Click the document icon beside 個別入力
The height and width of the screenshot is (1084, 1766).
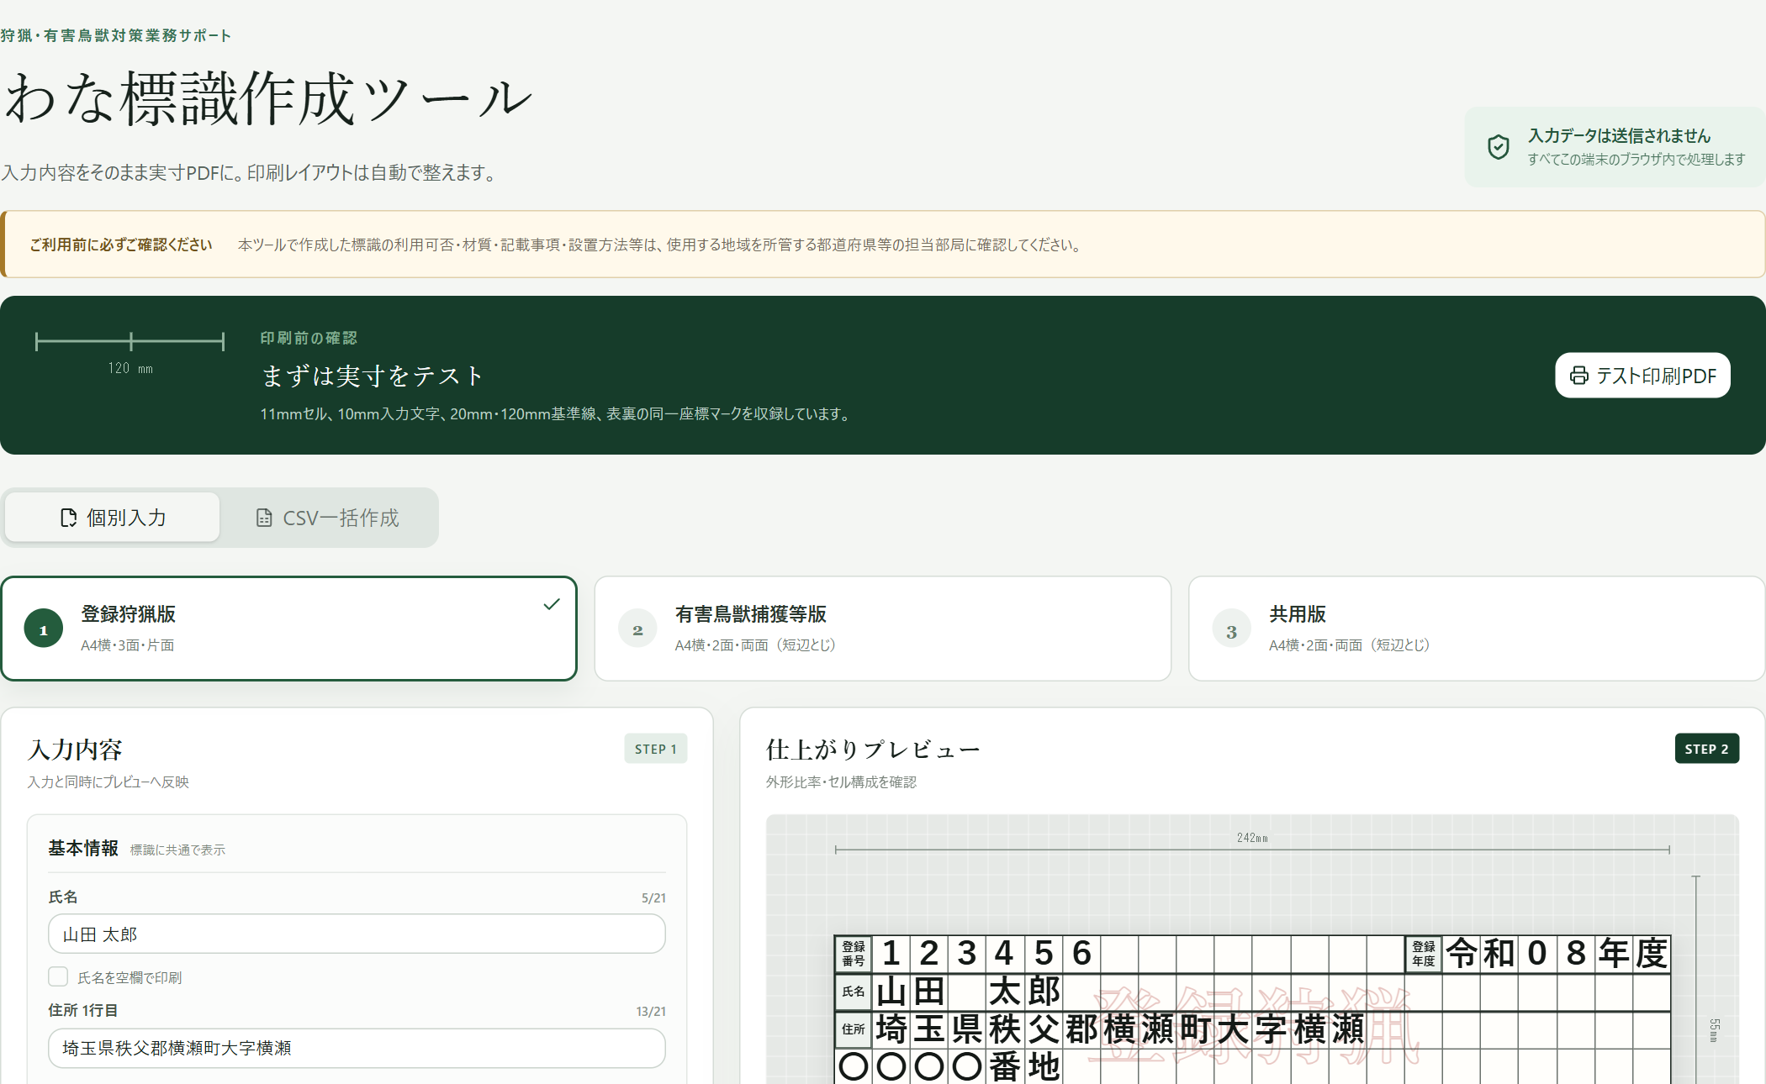[x=69, y=518]
